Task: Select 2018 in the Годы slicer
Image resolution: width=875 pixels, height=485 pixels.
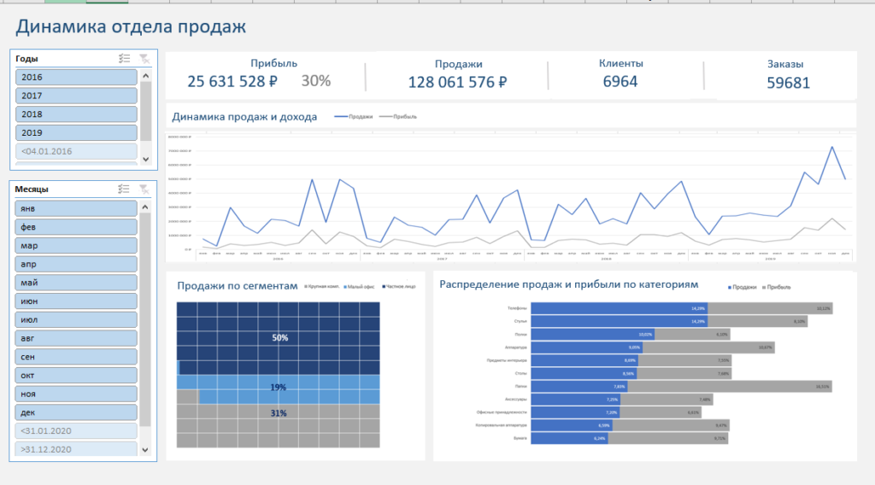Action: point(76,114)
